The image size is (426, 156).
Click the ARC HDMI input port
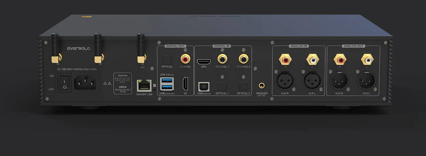[x=204, y=61]
